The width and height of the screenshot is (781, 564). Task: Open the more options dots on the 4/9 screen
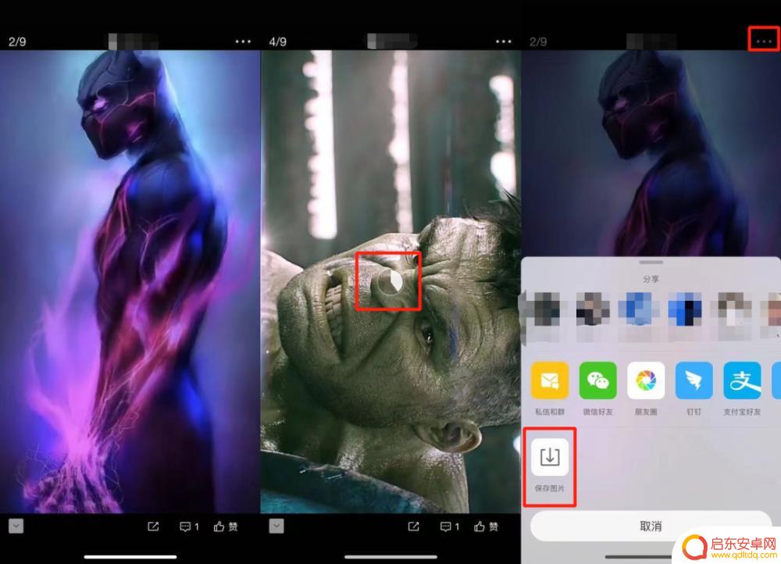[504, 41]
